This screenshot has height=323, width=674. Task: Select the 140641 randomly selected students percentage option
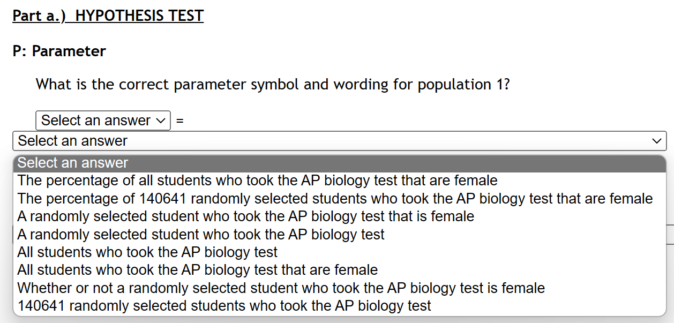[333, 198]
